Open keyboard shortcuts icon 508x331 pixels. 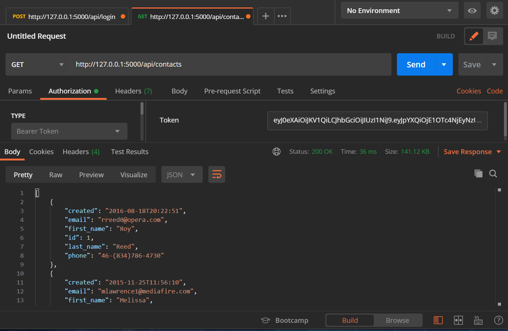click(x=478, y=320)
